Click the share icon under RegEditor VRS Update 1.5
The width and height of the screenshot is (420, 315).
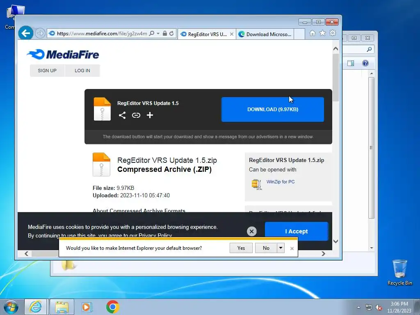(x=122, y=115)
